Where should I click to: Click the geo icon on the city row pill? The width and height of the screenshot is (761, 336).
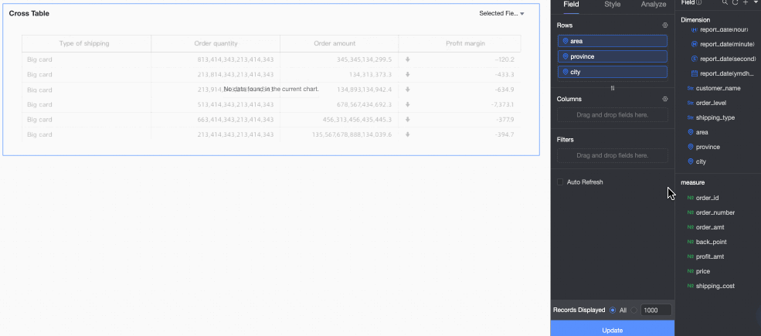pos(566,72)
